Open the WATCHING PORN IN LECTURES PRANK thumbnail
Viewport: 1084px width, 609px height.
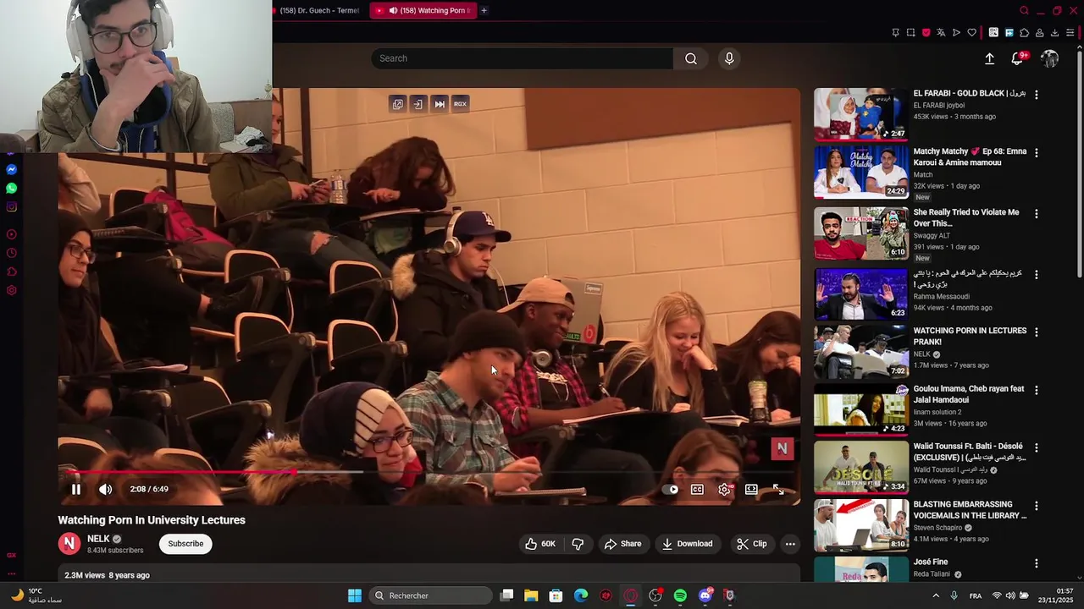click(x=861, y=352)
